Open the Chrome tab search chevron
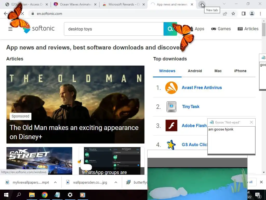This screenshot has height=200, width=266. click(224, 4)
